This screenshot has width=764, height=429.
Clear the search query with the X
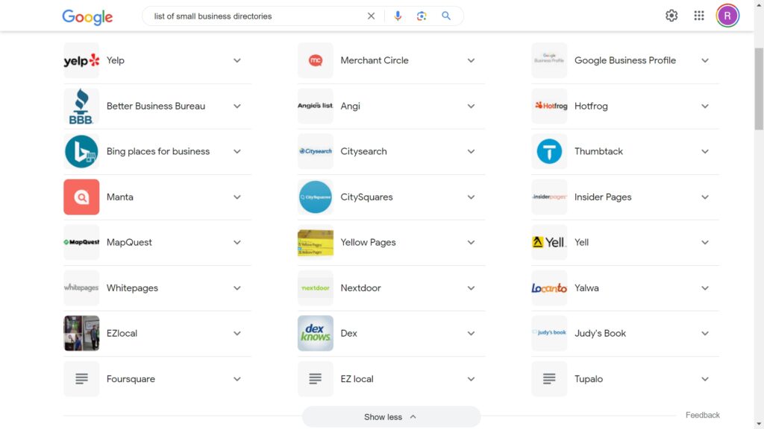(371, 15)
